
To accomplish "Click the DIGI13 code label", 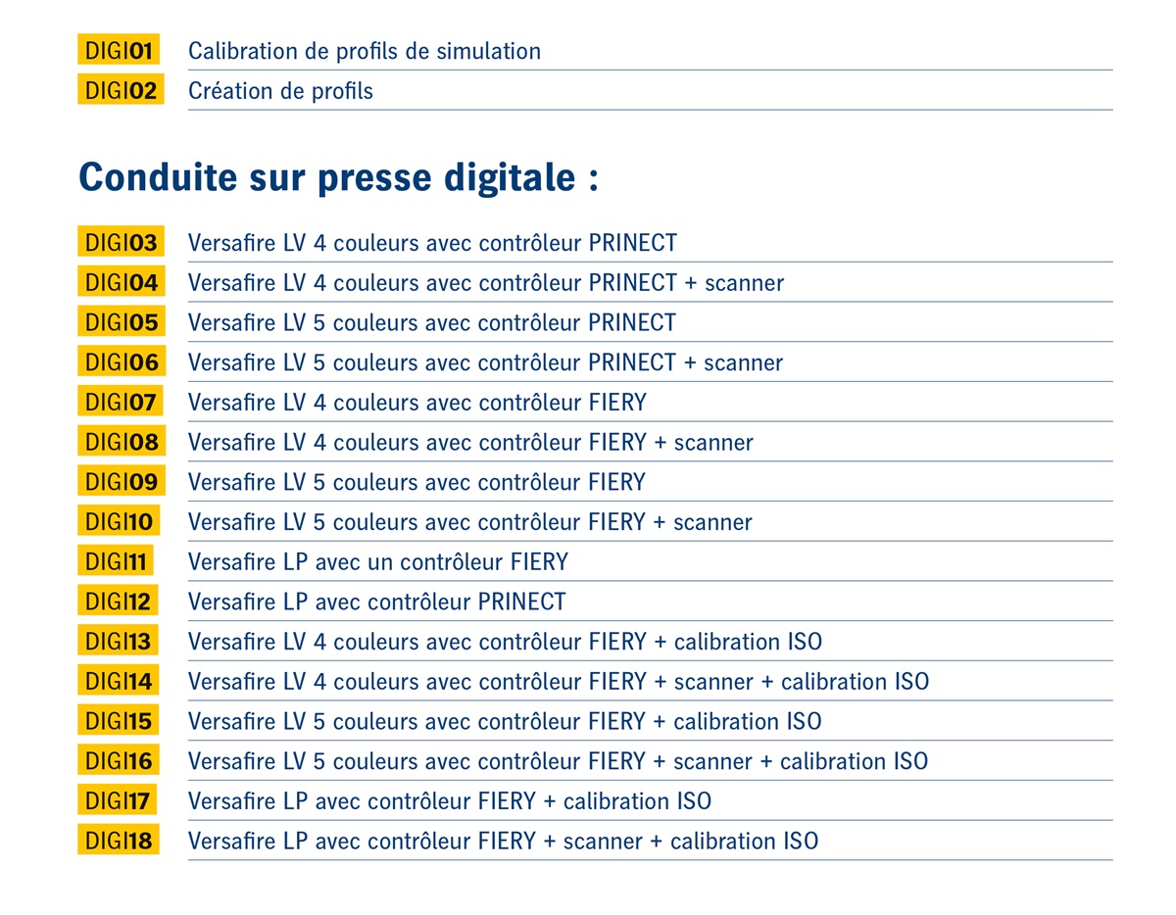I will pos(118,641).
